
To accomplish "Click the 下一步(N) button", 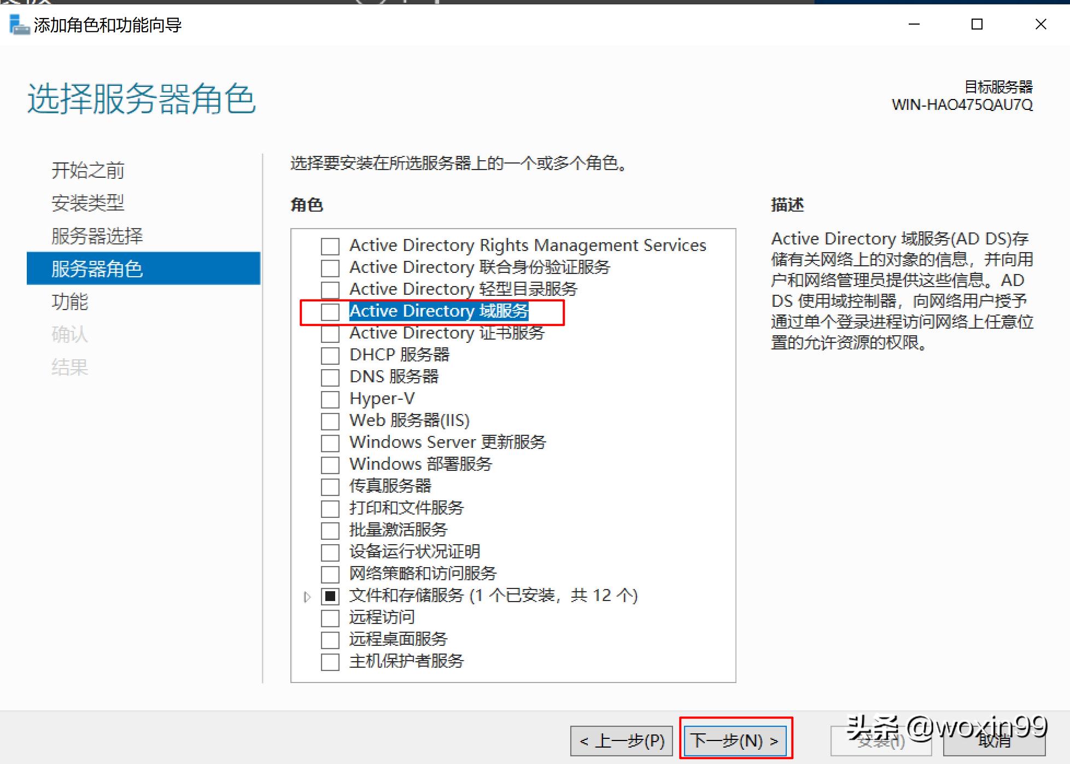I will tap(735, 740).
